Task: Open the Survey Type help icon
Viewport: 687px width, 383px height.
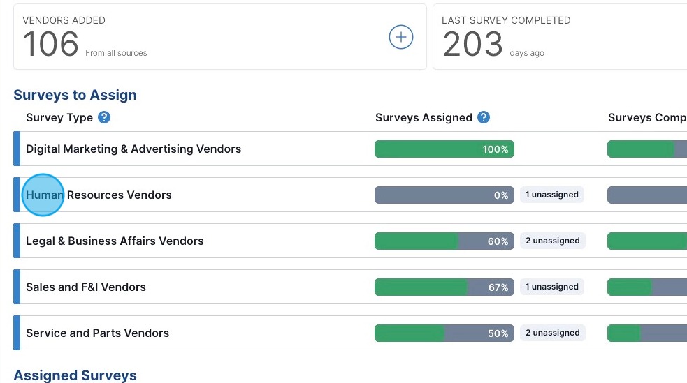Action: [x=104, y=117]
